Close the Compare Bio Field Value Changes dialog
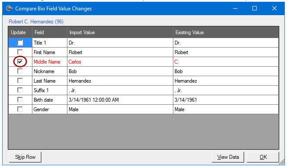This screenshot has height=167, width=287. [274, 8]
